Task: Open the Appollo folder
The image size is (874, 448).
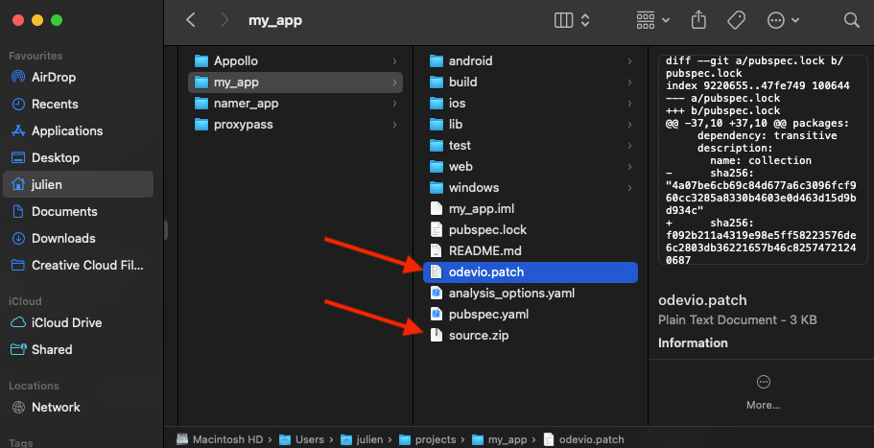Action: click(x=235, y=61)
